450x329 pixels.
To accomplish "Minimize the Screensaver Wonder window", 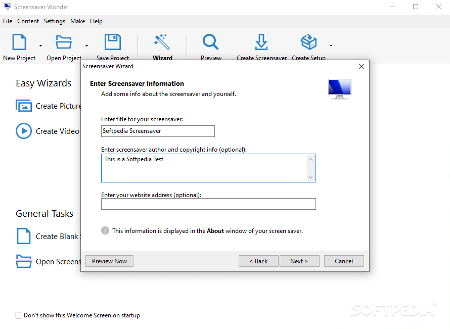I will (x=393, y=7).
